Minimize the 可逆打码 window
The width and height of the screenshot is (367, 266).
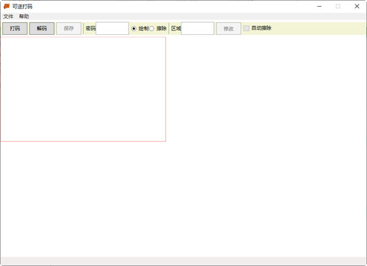pyautogui.click(x=319, y=6)
